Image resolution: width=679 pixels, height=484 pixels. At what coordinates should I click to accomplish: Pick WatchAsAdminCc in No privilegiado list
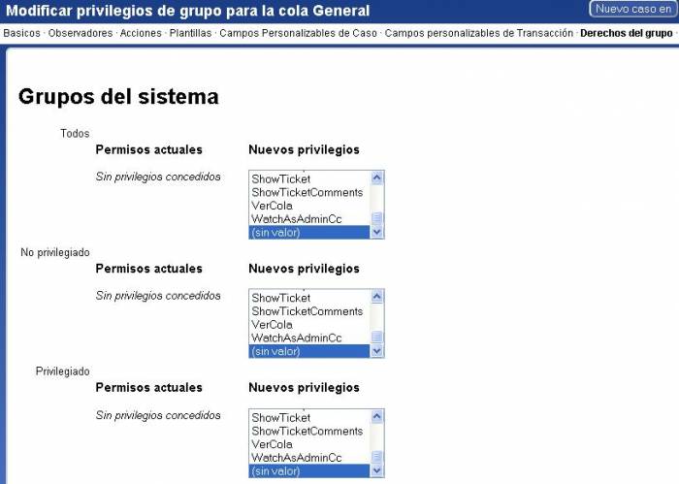point(296,339)
